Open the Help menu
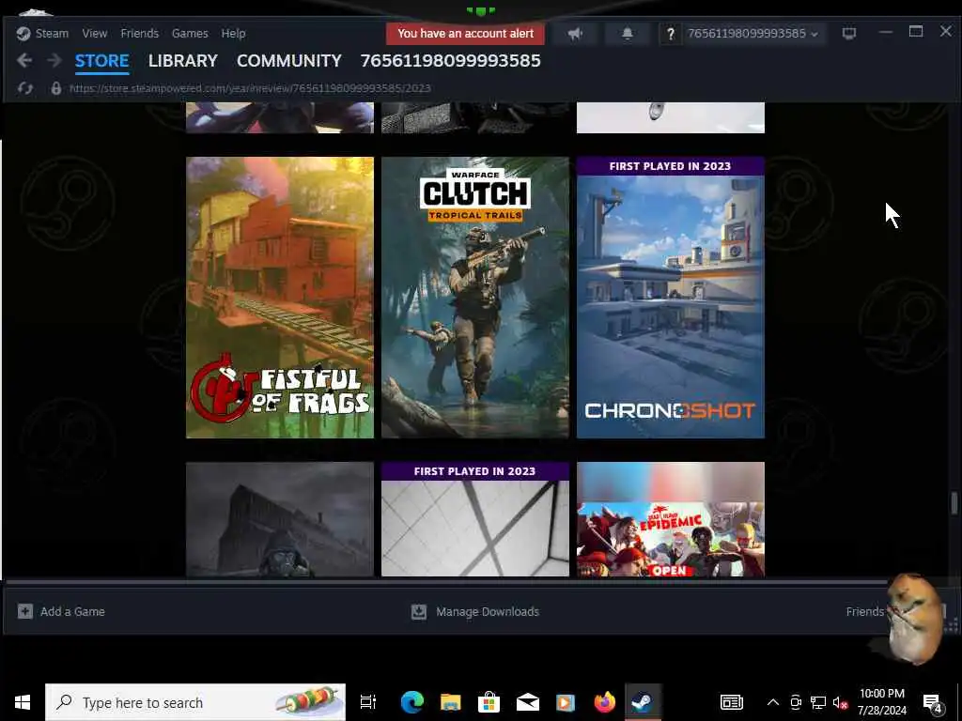 (x=233, y=33)
